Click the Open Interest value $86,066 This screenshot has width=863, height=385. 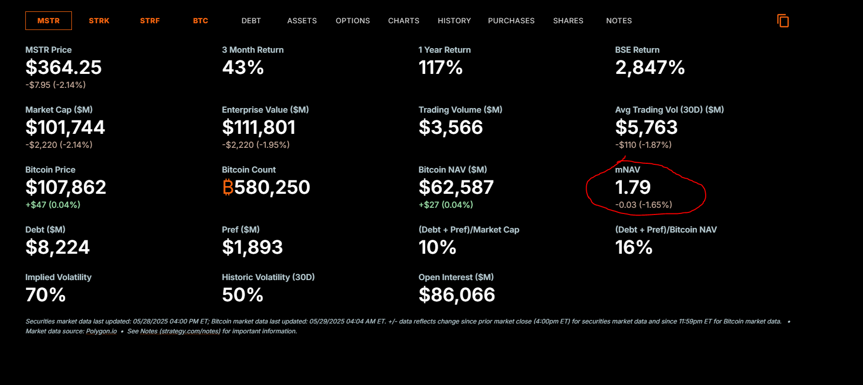(x=457, y=295)
